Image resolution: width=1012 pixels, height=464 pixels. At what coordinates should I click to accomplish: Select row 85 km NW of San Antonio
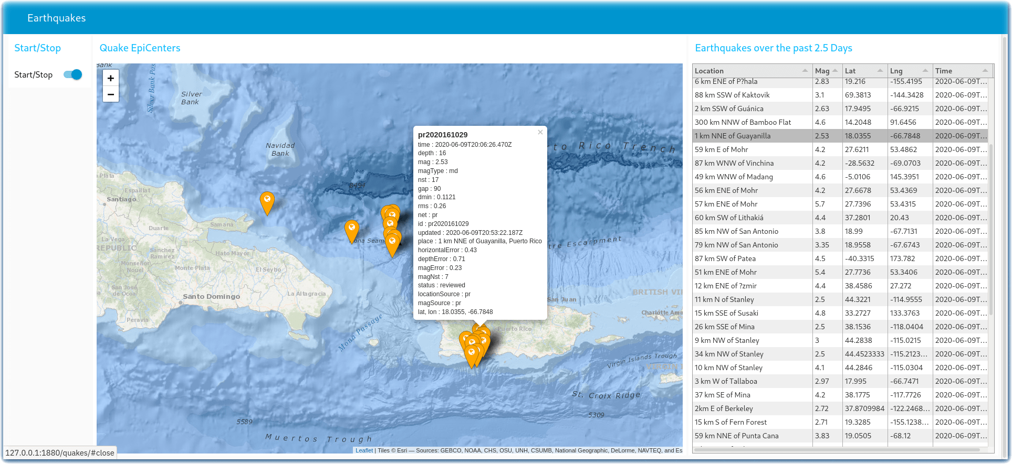[840, 231]
